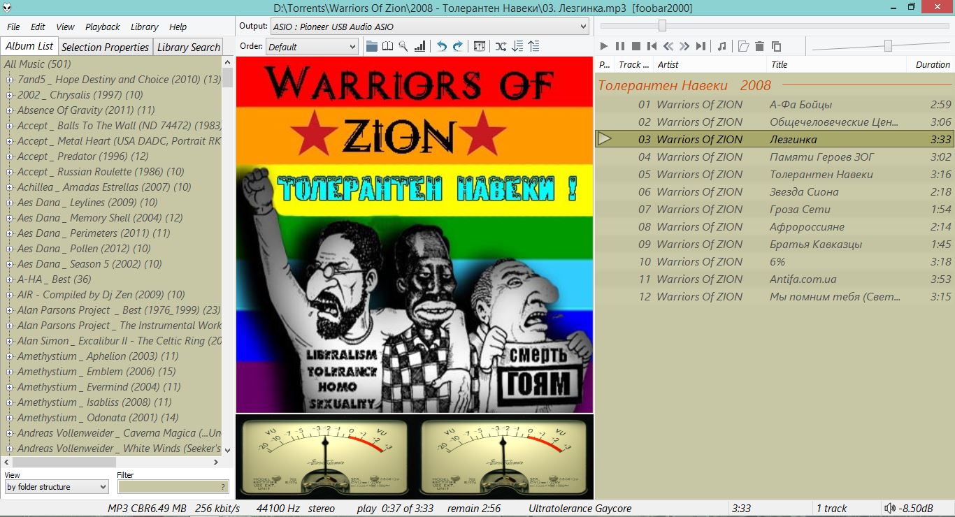The height and width of the screenshot is (517, 955).
Task: Click the Duration column header
Action: (932, 64)
